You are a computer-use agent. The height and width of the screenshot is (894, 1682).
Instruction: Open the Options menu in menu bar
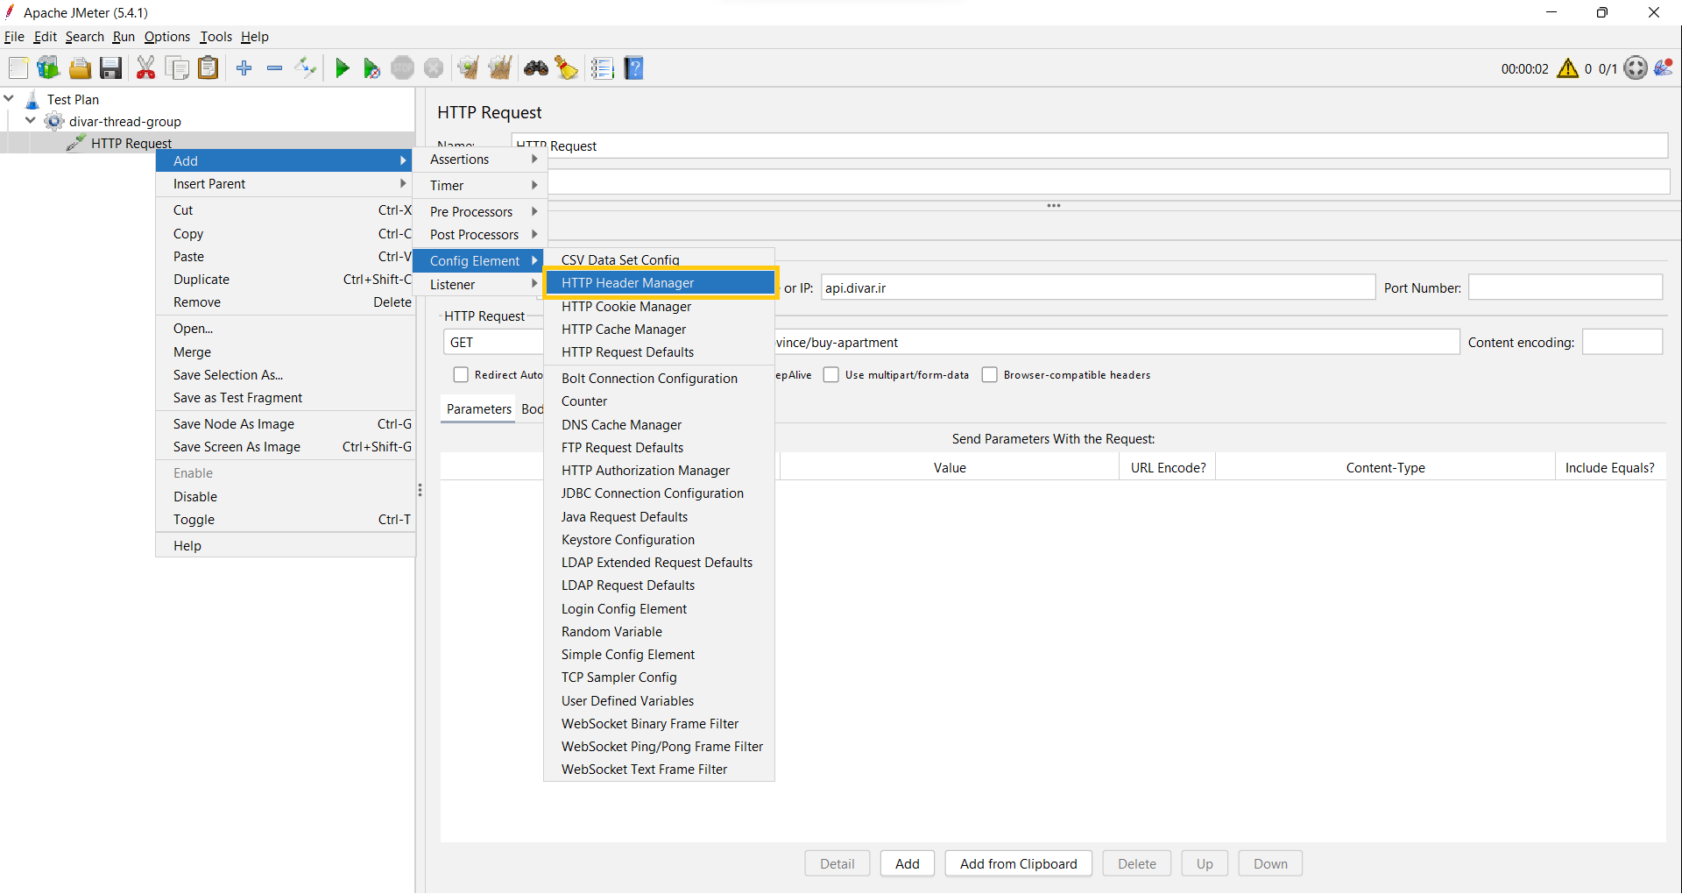166,37
